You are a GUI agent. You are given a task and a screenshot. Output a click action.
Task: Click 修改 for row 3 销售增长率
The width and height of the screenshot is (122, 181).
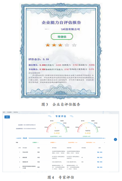point(101,162)
